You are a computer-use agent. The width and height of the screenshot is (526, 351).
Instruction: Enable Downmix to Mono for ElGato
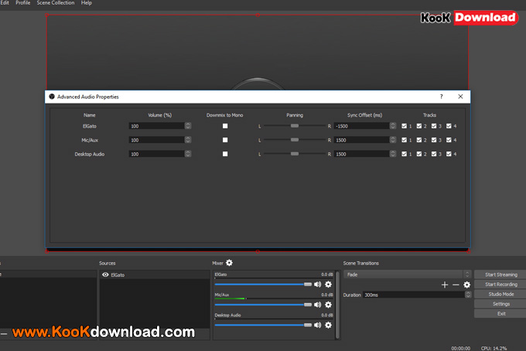225,125
